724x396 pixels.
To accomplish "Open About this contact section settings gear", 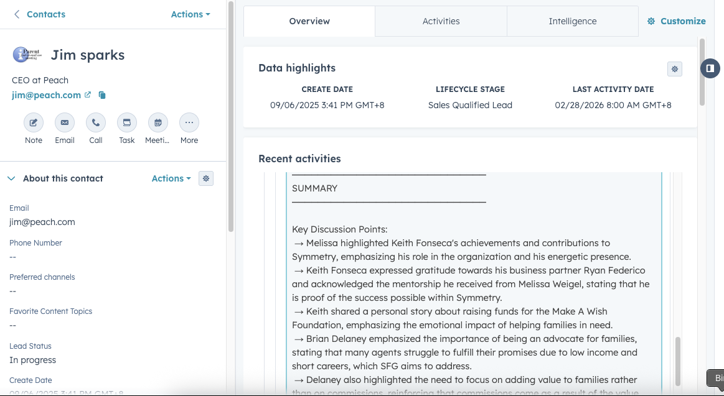I will click(x=205, y=178).
